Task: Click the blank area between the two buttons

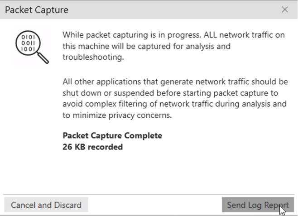Action: click(x=155, y=205)
